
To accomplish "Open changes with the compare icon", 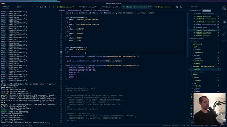I will point(177,7).
